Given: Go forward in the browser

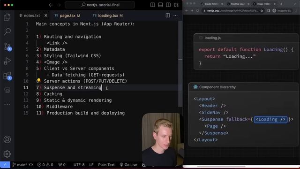Looking at the screenshot, I should pos(192,11).
